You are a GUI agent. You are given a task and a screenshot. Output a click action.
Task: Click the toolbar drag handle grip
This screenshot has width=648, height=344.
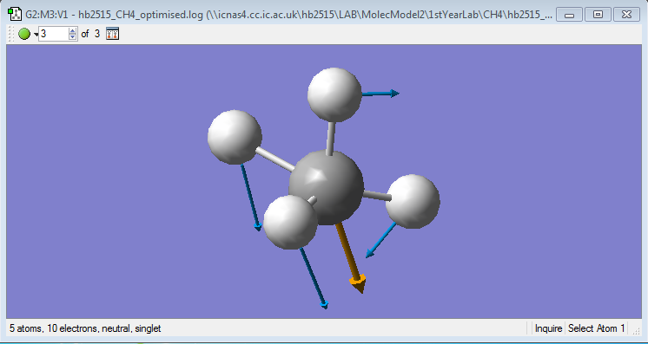[11, 34]
